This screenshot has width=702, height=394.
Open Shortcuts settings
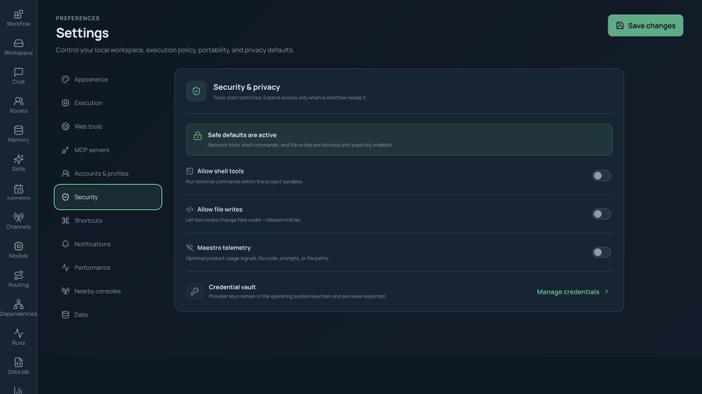pos(108,221)
